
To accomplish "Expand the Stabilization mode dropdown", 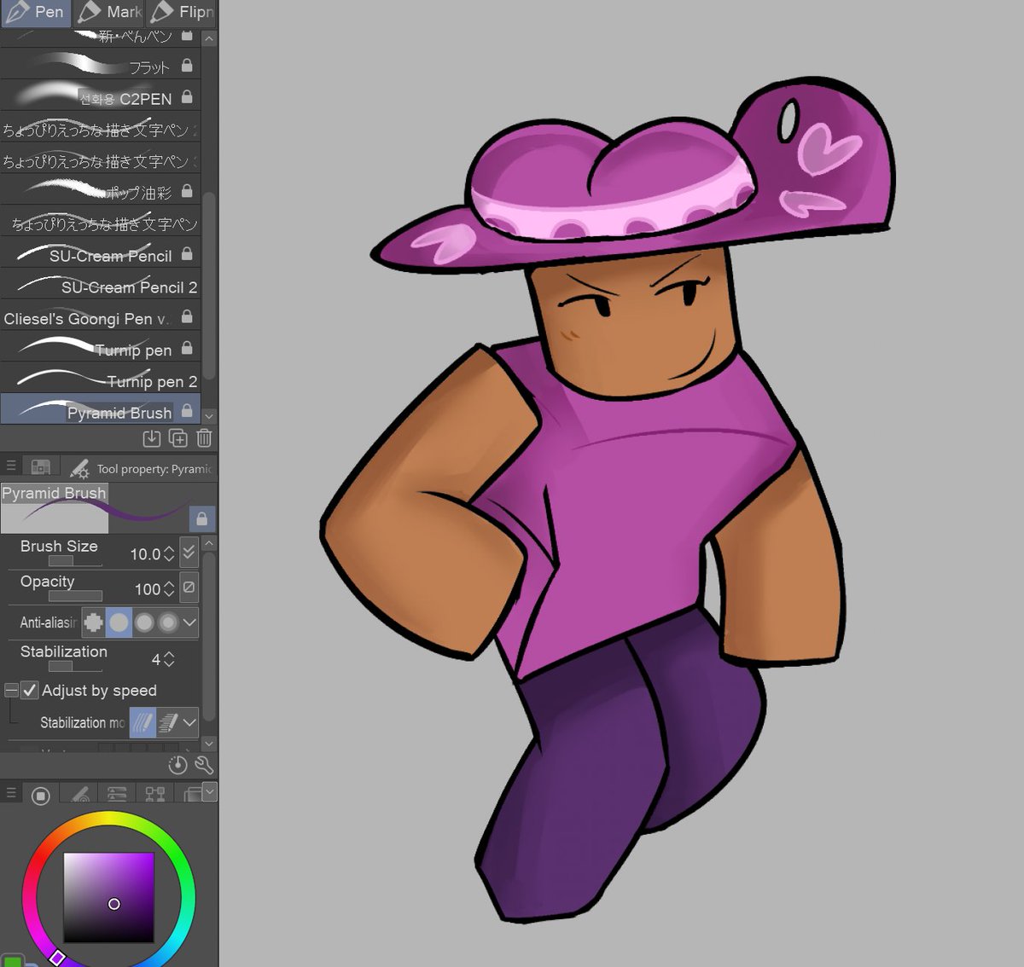I will coord(189,723).
